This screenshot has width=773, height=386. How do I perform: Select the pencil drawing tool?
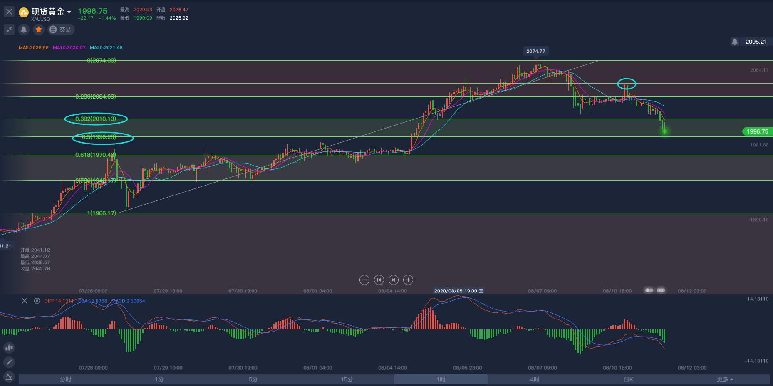[9, 362]
